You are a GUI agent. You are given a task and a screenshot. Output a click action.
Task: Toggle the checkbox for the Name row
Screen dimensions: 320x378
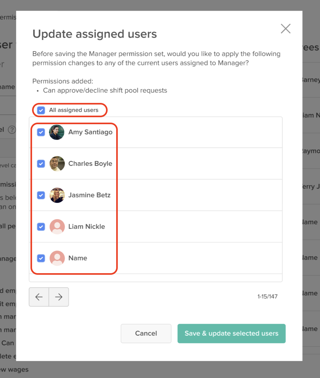pyautogui.click(x=41, y=258)
